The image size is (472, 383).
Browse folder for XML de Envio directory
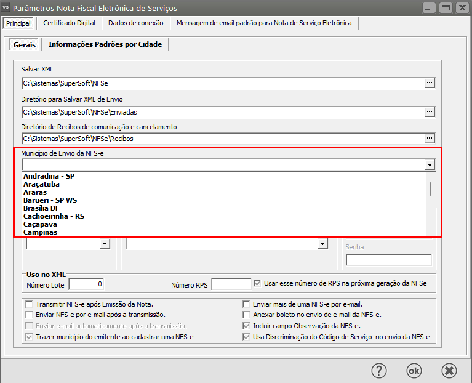coord(430,111)
